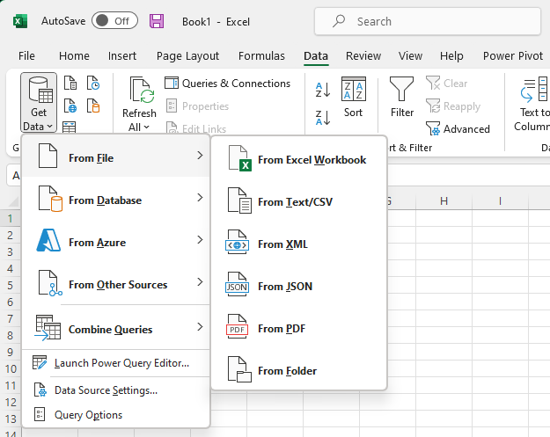550x437 pixels.
Task: Expand the From Database submenu
Action: [115, 200]
